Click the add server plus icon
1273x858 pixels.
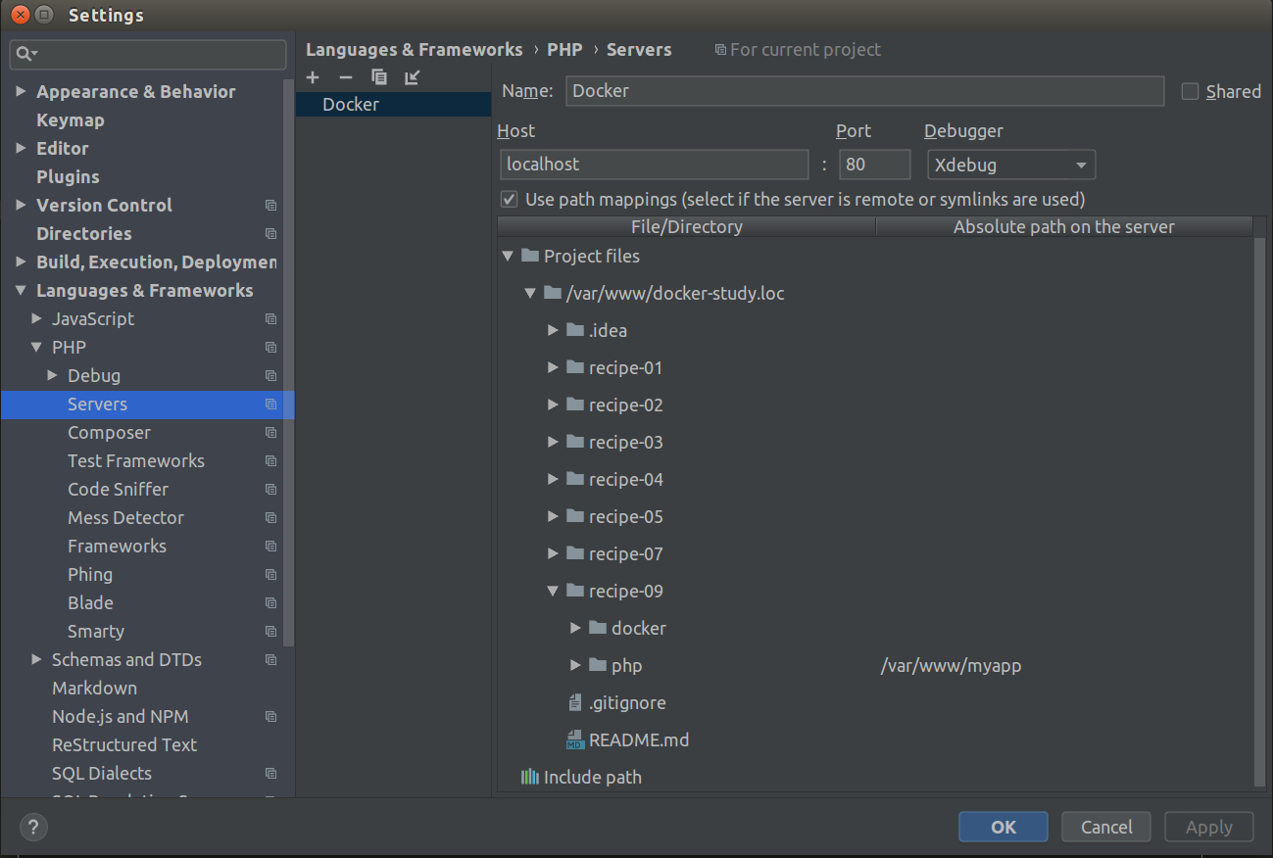[313, 77]
